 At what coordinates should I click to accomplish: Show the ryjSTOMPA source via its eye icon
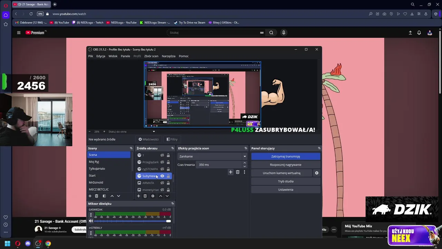tap(162, 169)
